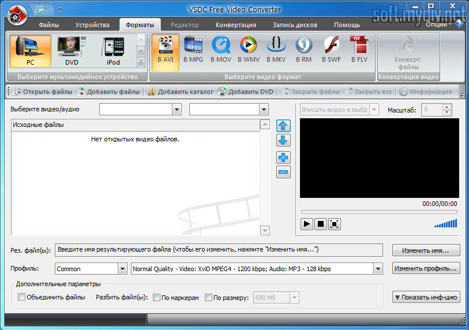Screen dimensions: 469x330
Task: Click the help icon next to Опции
Action: pyautogui.click(x=459, y=24)
